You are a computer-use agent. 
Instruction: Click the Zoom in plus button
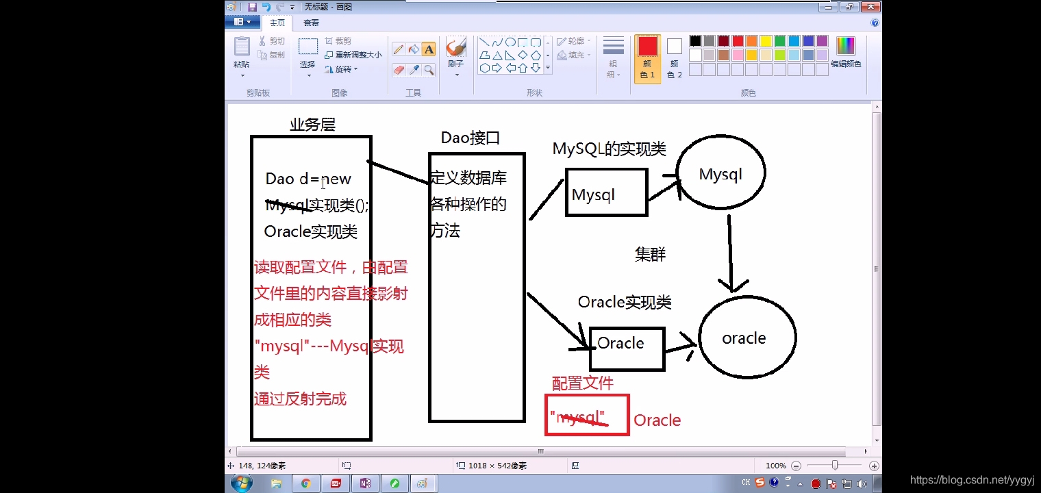click(x=874, y=466)
